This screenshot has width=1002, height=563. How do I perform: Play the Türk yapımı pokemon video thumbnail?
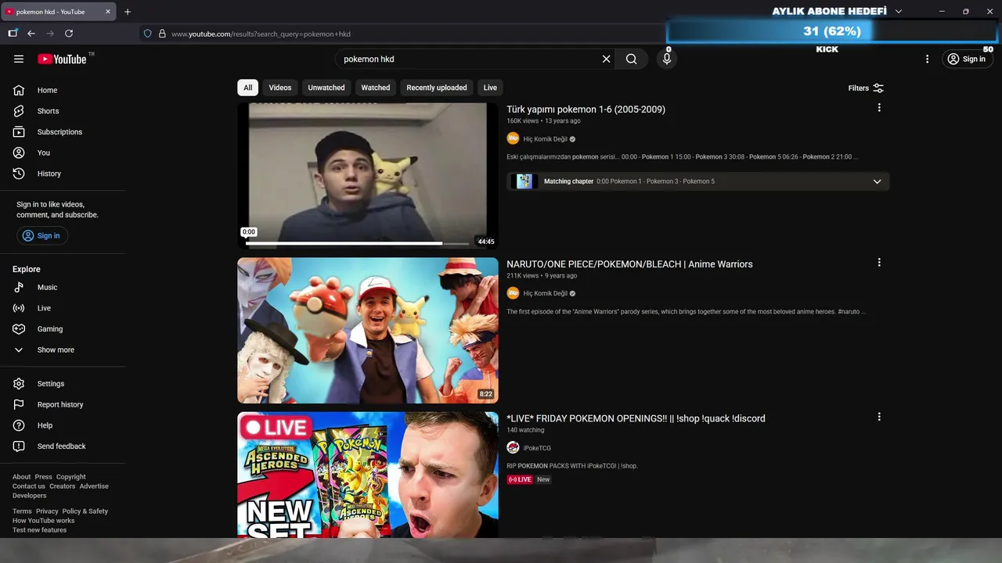(368, 176)
